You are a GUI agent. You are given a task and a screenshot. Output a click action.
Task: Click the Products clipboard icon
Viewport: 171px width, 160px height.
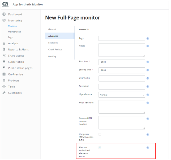(x=4, y=80)
